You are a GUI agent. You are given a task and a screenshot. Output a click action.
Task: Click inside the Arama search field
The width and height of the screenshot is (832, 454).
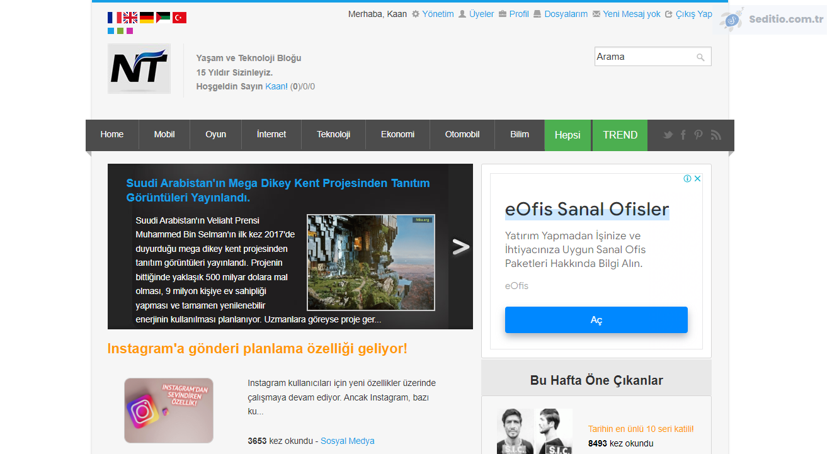click(644, 57)
